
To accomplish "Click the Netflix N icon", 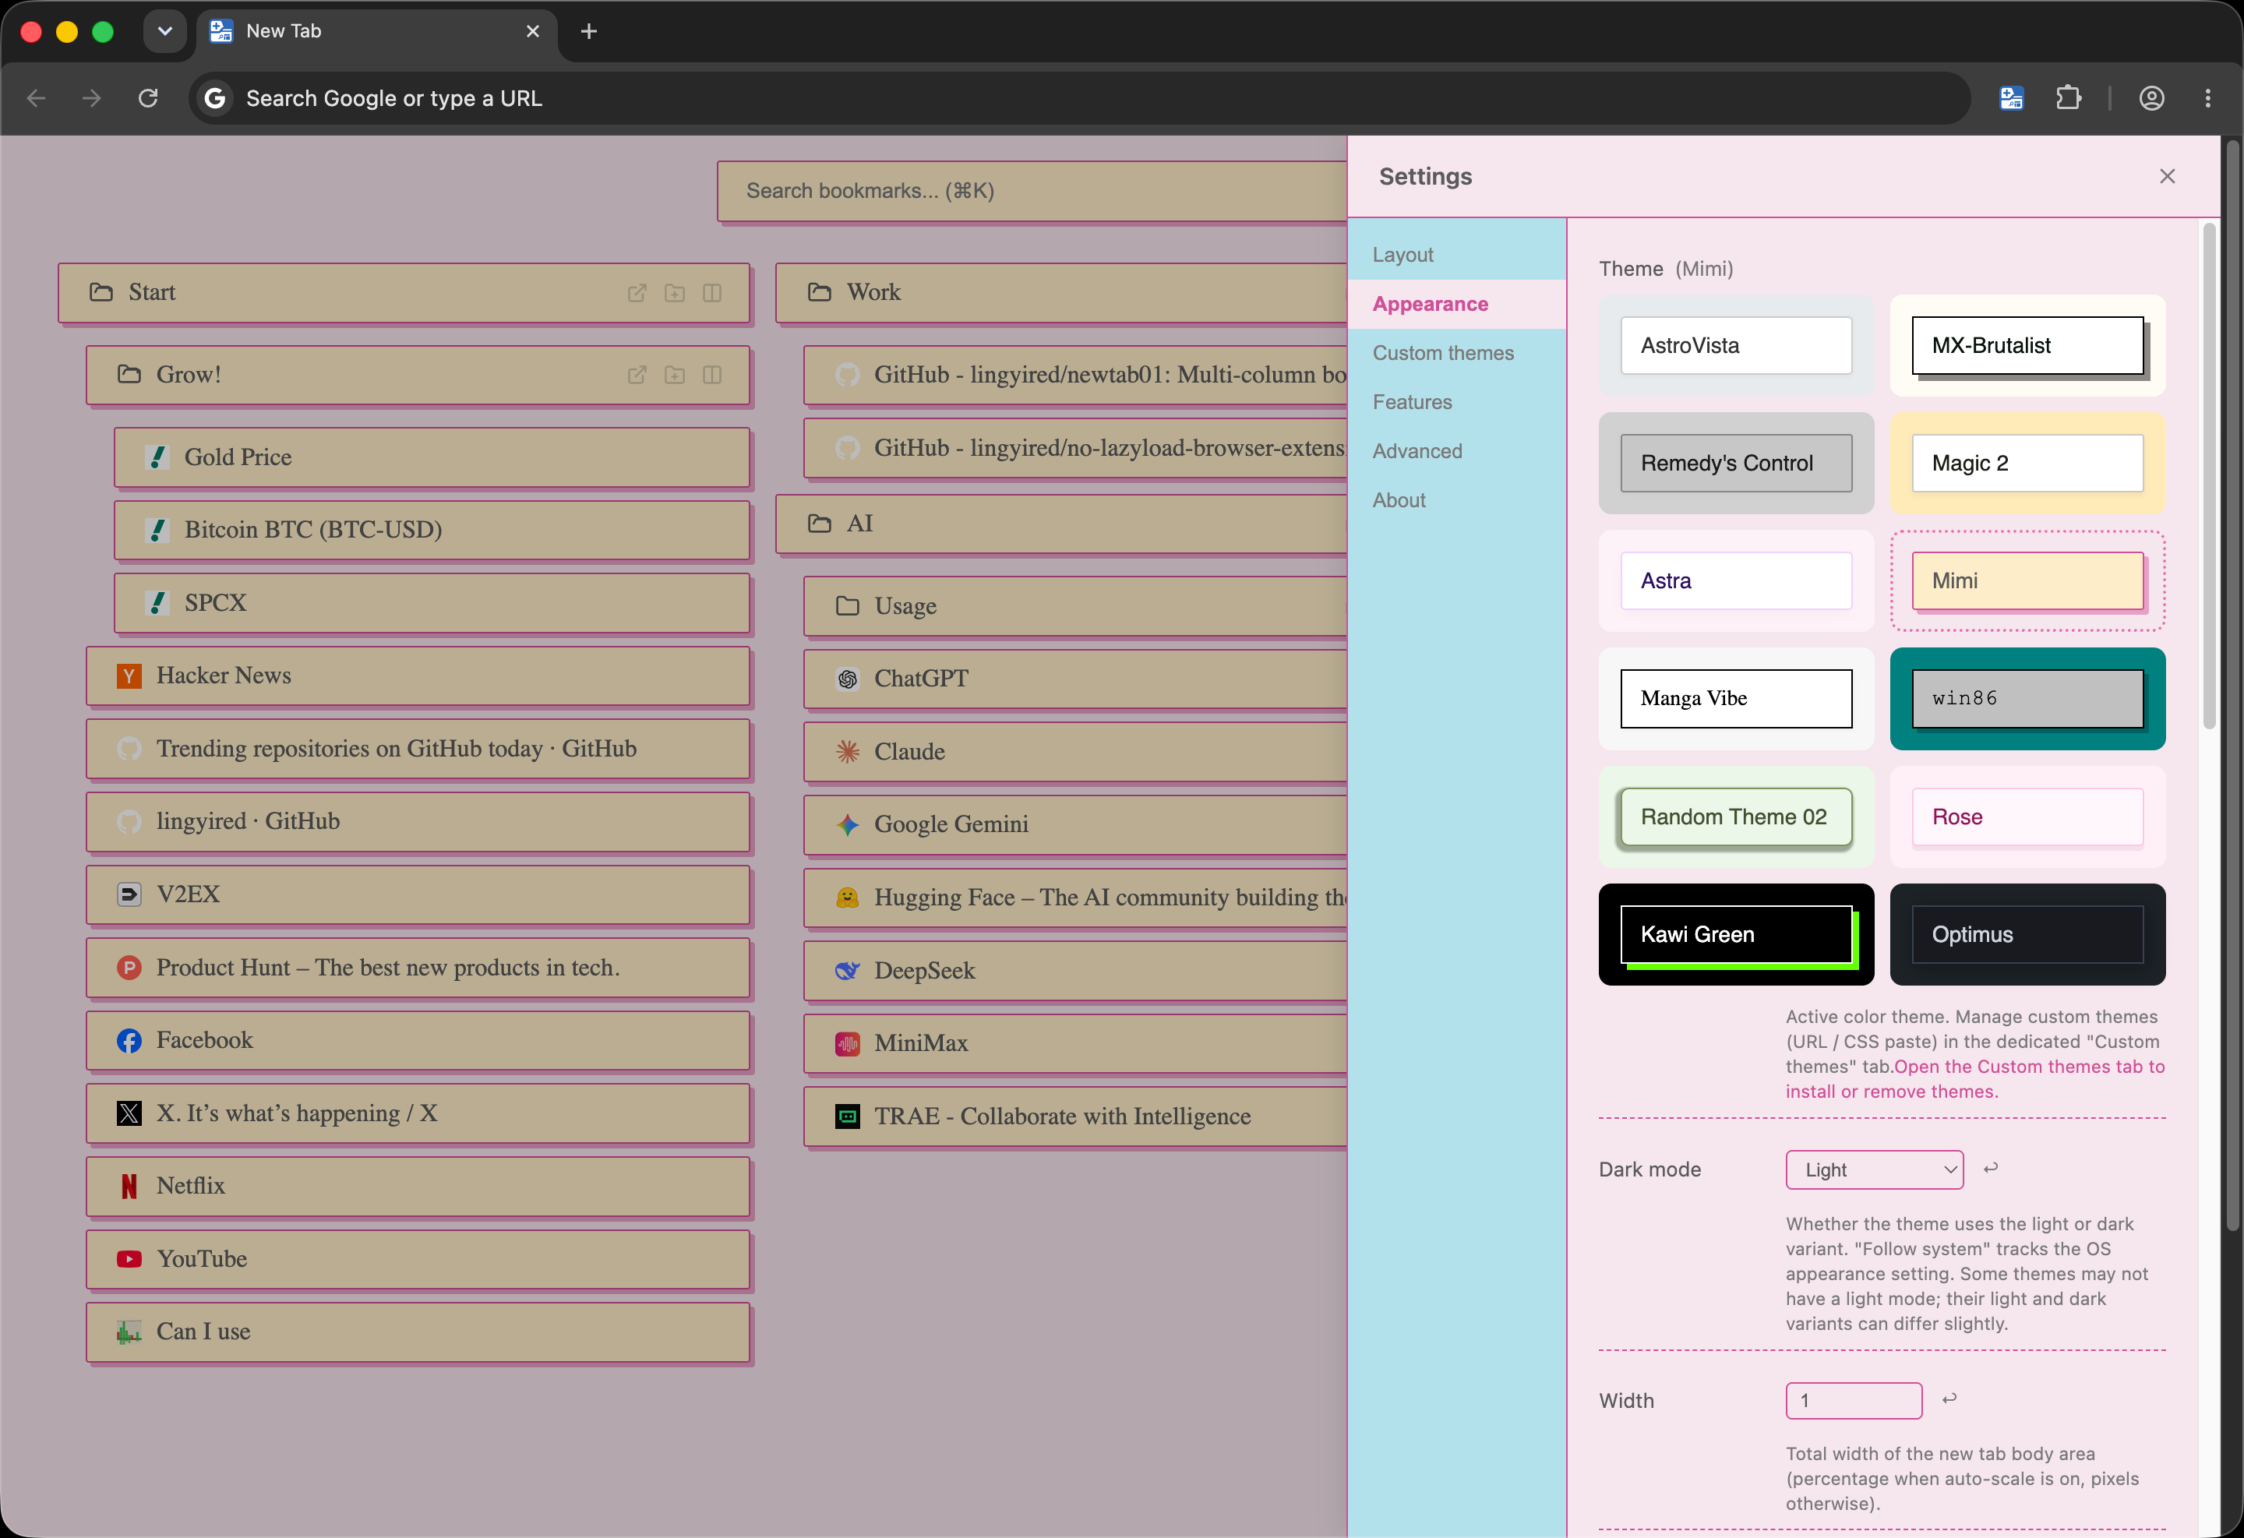I will pos(129,1187).
